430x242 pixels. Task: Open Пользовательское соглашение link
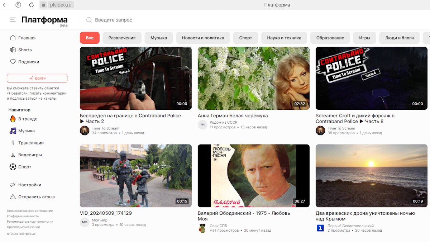(30, 211)
